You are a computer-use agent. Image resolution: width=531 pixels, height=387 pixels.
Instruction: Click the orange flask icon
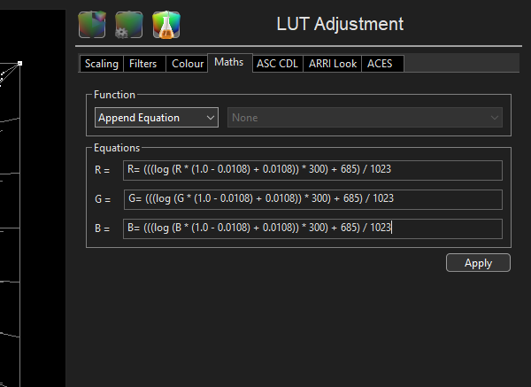[x=165, y=25]
